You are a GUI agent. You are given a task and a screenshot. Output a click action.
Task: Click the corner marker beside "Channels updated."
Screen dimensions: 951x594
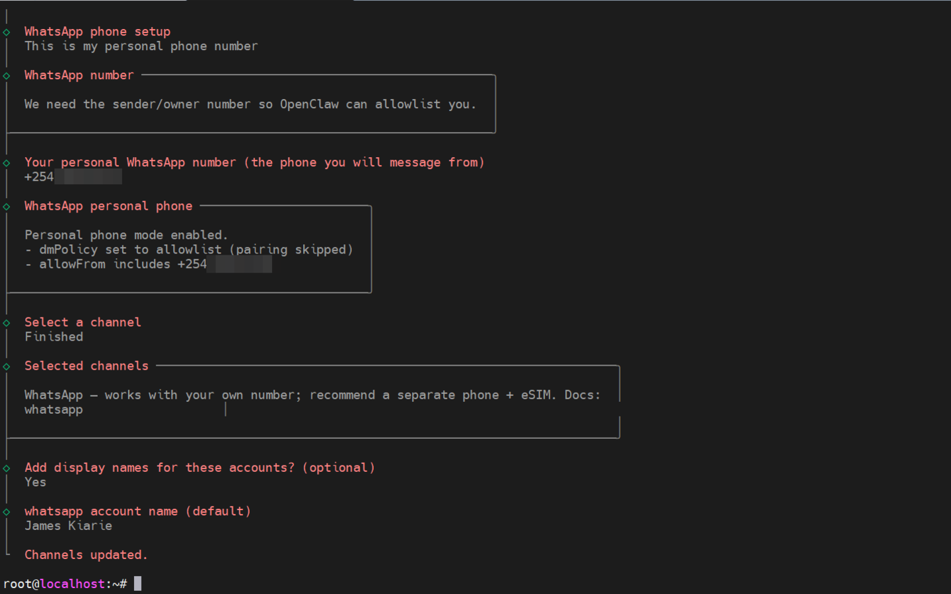tap(6, 554)
